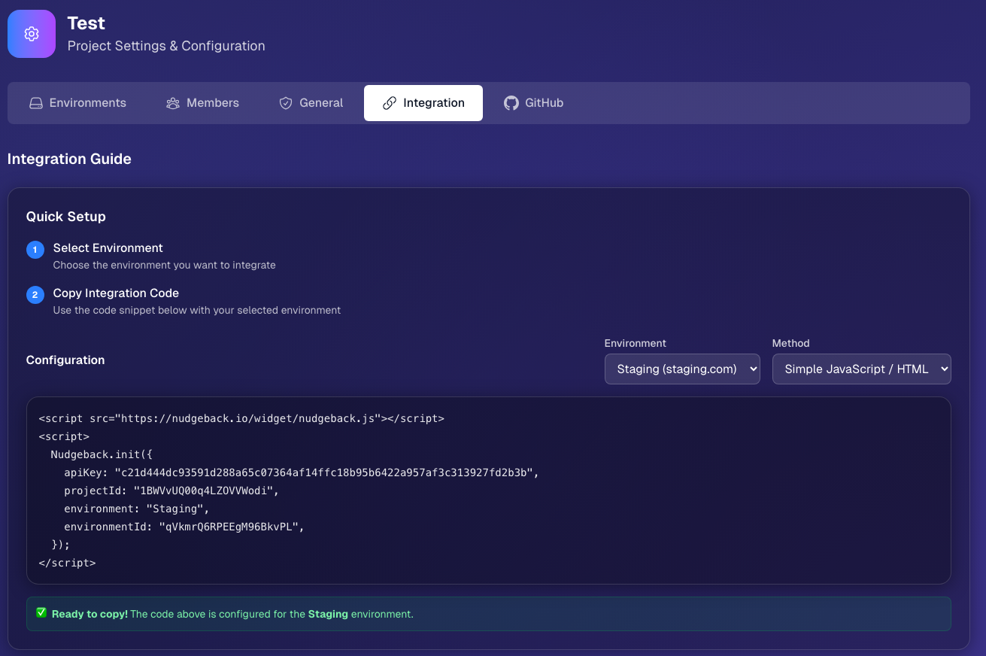Click the numbered circle for step 2
Screen dimensions: 986x656
point(35,294)
